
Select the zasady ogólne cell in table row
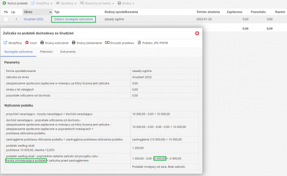pos(114,19)
